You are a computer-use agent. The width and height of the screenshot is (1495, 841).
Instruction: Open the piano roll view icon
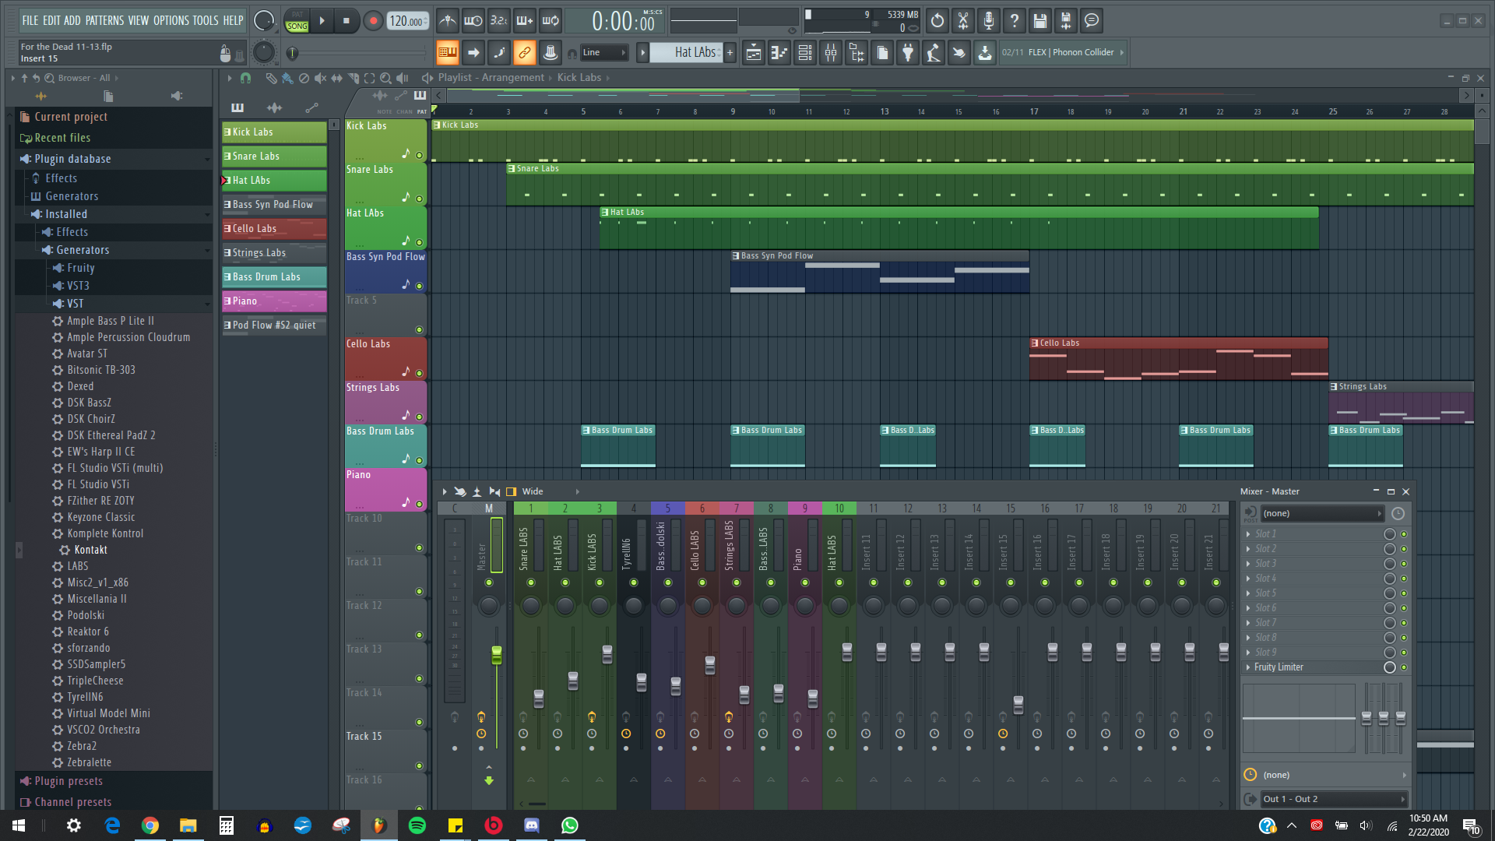click(x=779, y=53)
